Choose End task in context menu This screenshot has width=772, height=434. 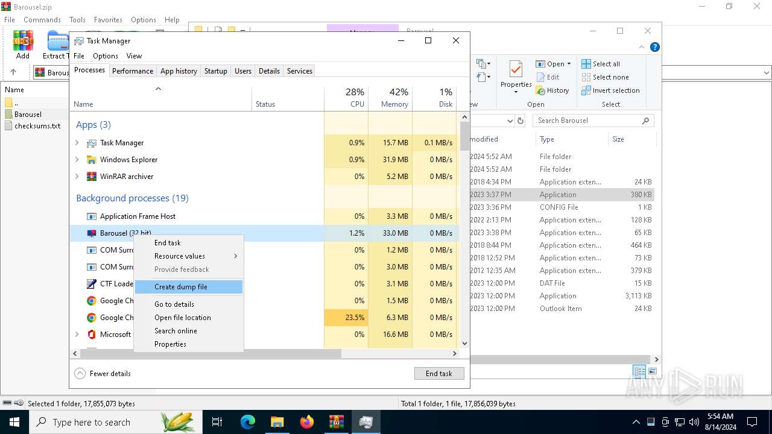(x=189, y=243)
